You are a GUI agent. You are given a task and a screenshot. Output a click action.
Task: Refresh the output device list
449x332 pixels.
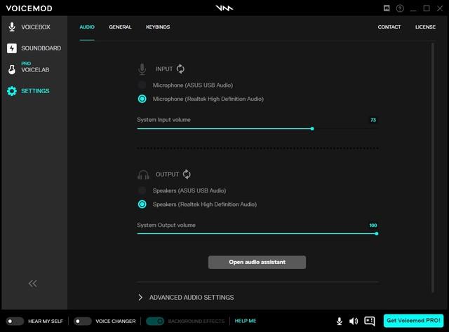pos(187,174)
